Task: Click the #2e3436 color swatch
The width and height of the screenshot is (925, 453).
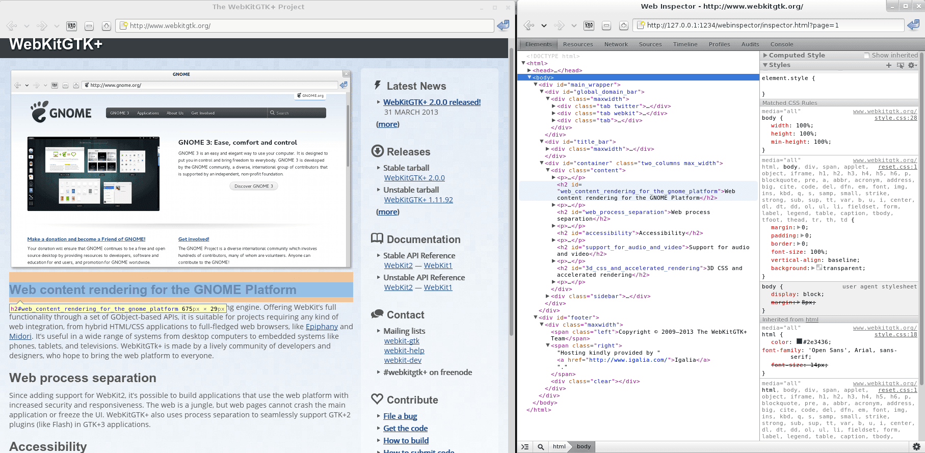Action: 799,341
